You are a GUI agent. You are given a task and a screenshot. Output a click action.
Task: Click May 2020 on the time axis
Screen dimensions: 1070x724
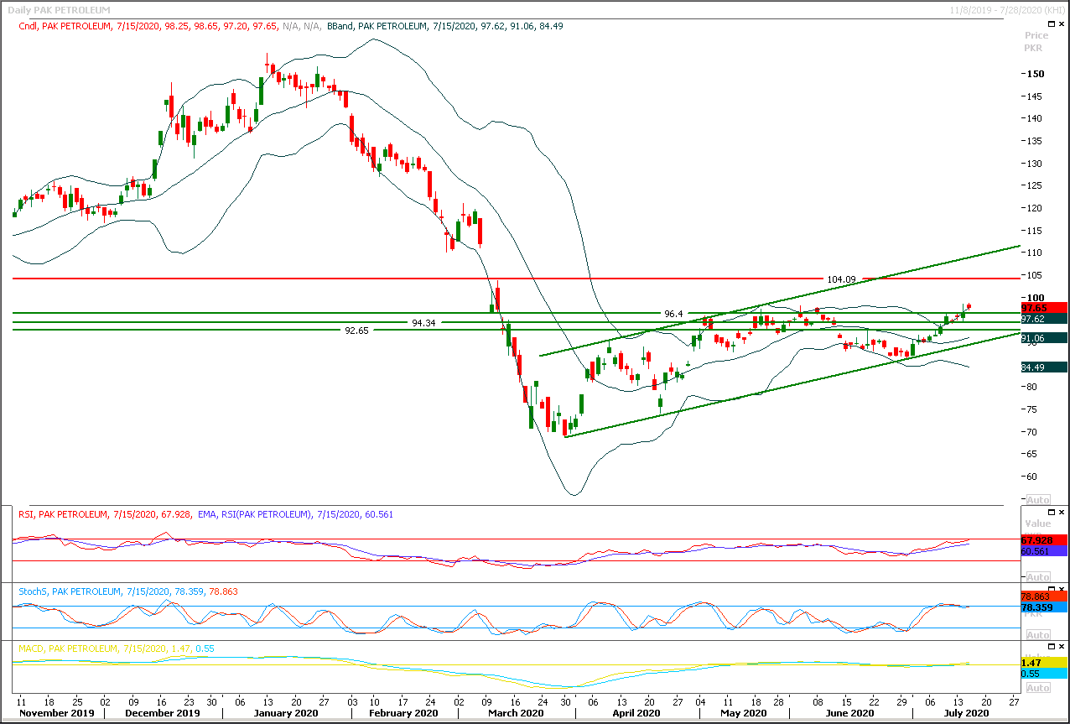744,713
